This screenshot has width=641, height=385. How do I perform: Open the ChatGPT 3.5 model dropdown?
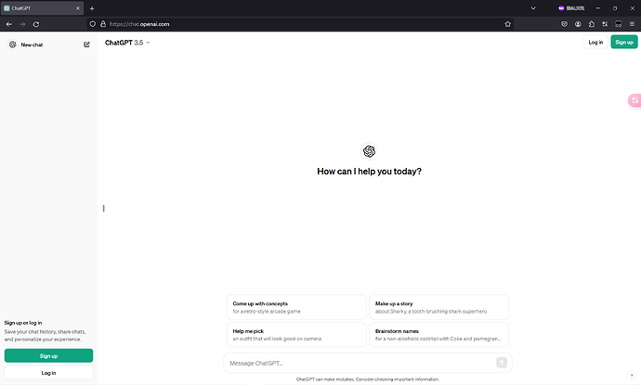coord(127,43)
